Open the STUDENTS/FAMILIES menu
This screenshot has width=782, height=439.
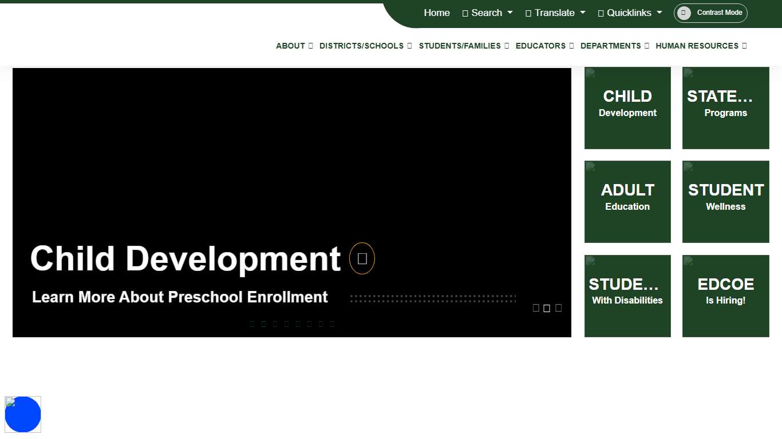coord(464,46)
